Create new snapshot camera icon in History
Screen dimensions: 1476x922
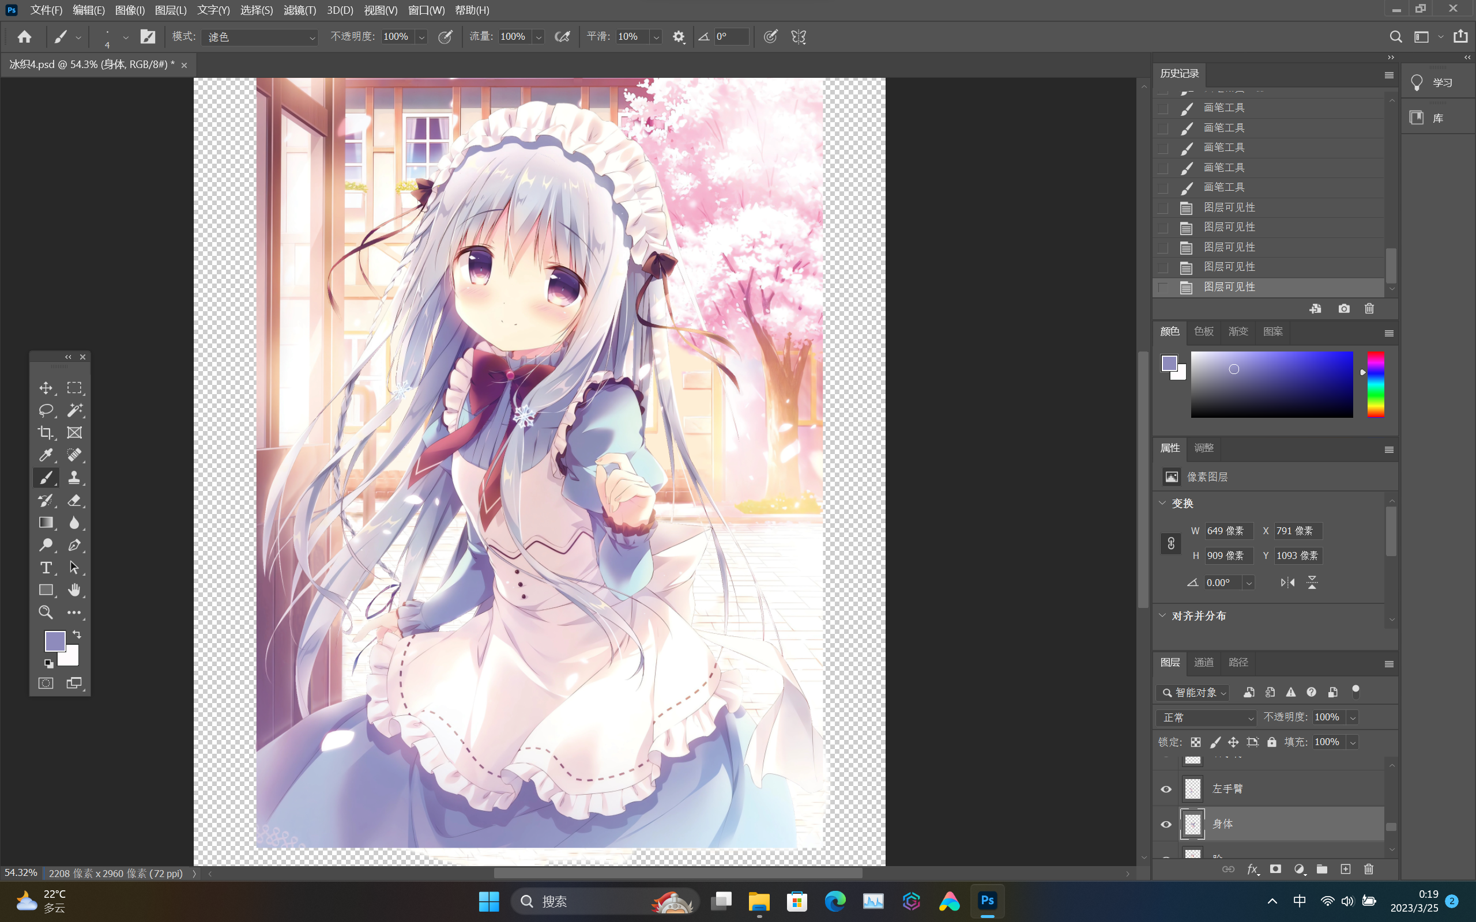(1343, 308)
